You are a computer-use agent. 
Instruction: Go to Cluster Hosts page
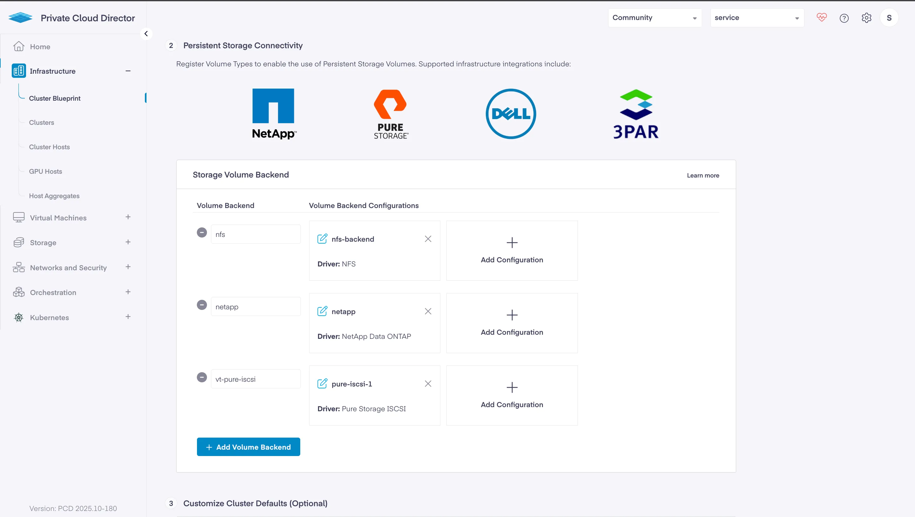point(49,147)
